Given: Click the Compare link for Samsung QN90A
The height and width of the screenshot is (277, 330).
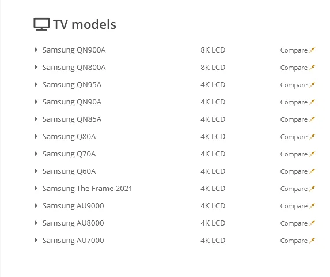Looking at the screenshot, I should (294, 102).
